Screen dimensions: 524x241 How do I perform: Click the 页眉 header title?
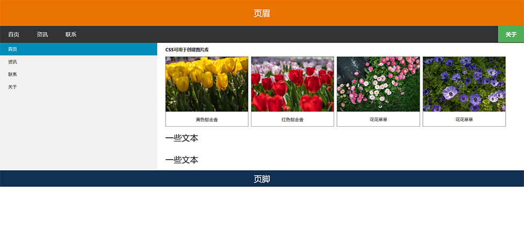click(x=261, y=14)
